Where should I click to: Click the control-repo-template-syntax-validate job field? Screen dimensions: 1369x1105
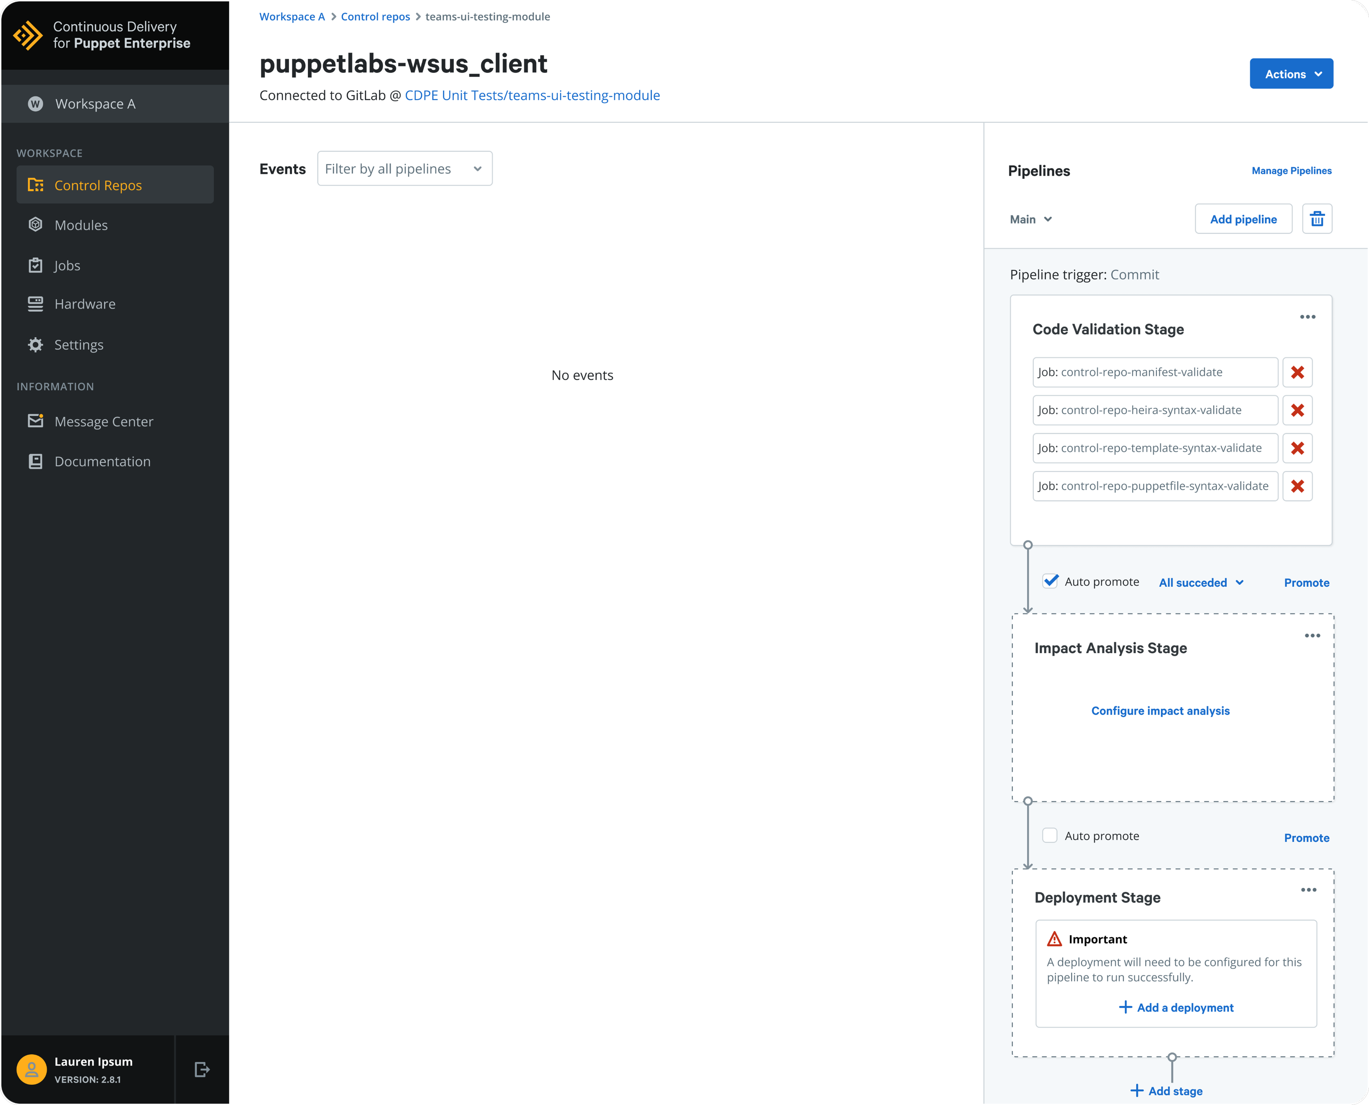pyautogui.click(x=1155, y=448)
